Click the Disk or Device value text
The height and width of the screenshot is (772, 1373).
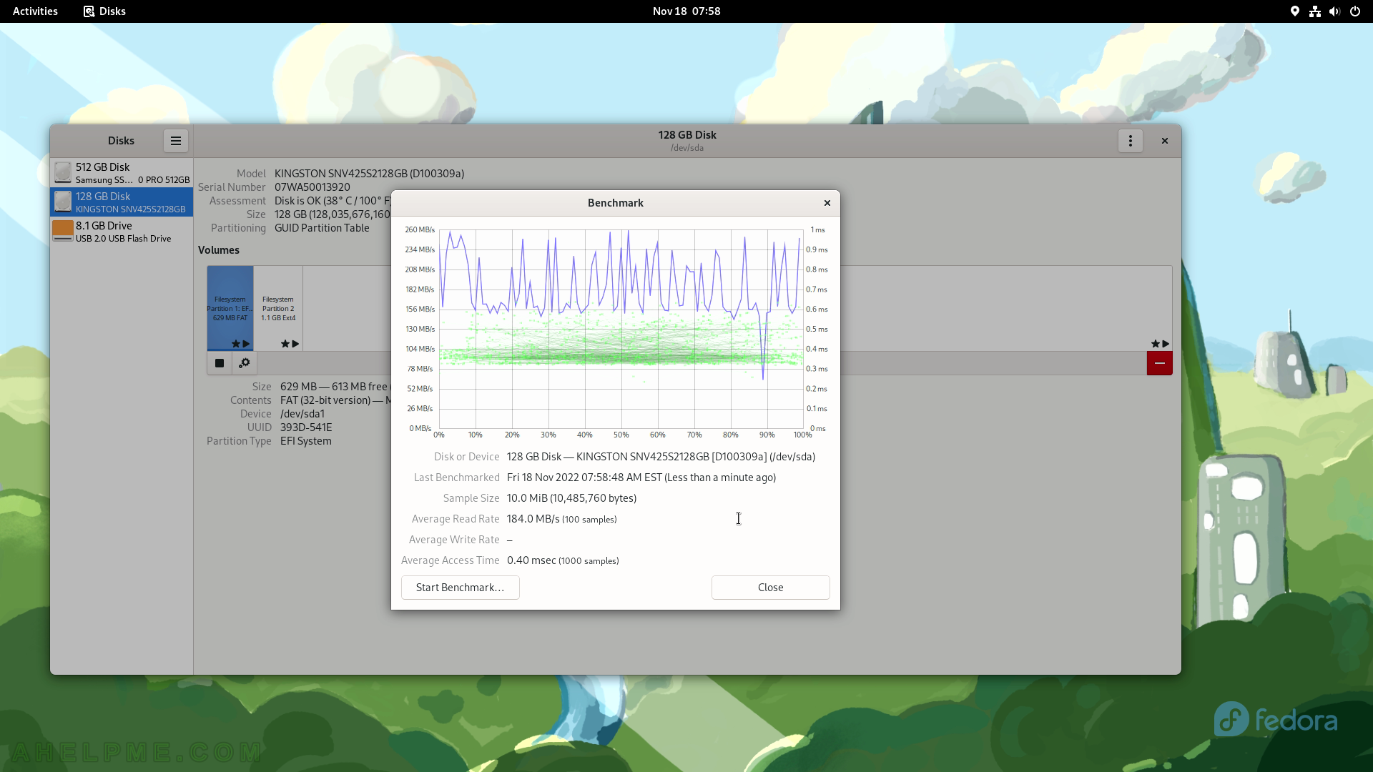(661, 457)
